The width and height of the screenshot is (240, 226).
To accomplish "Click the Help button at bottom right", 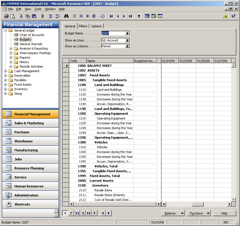I will pos(224,213).
